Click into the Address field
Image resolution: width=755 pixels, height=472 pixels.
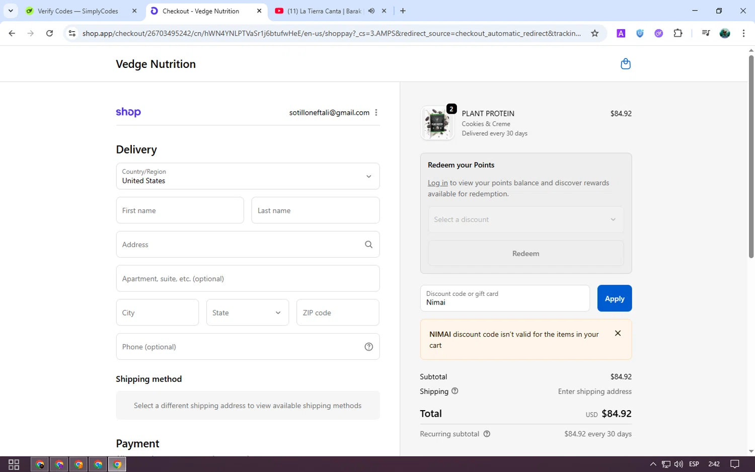248,245
